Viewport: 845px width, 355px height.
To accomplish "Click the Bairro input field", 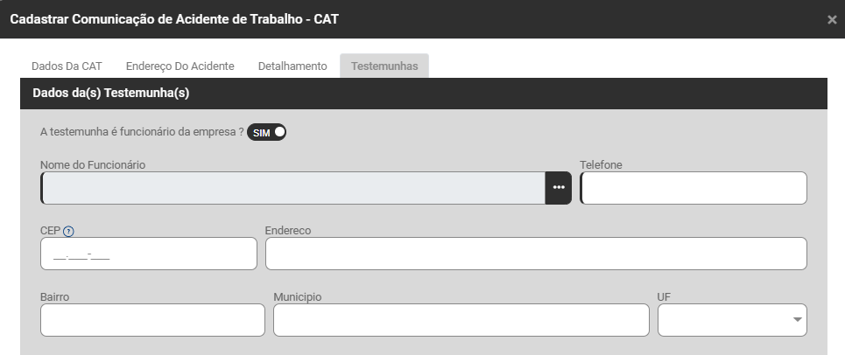I will [x=152, y=320].
